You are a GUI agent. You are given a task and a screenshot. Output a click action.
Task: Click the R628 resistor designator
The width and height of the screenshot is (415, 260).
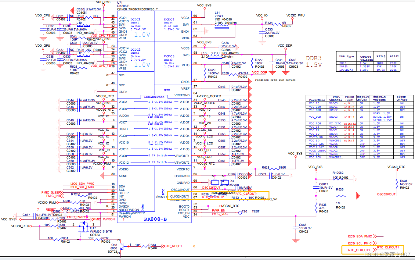(265, 168)
